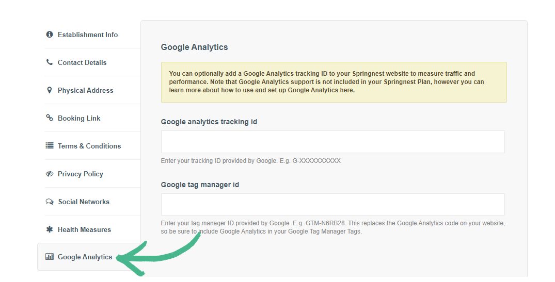Open the Establishment Info section

pyautogui.click(x=88, y=35)
